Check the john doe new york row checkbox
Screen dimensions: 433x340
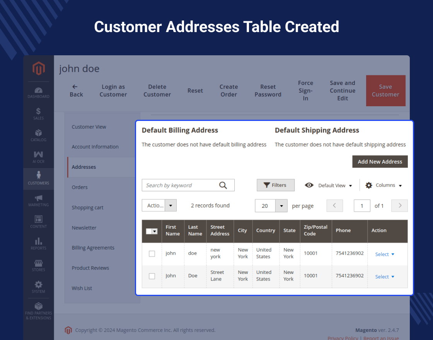[x=152, y=253]
